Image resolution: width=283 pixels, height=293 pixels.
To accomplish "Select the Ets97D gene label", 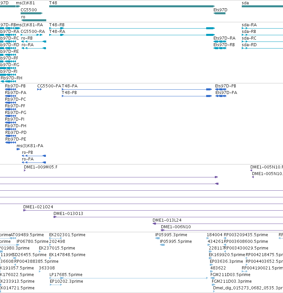I will tap(220, 10).
